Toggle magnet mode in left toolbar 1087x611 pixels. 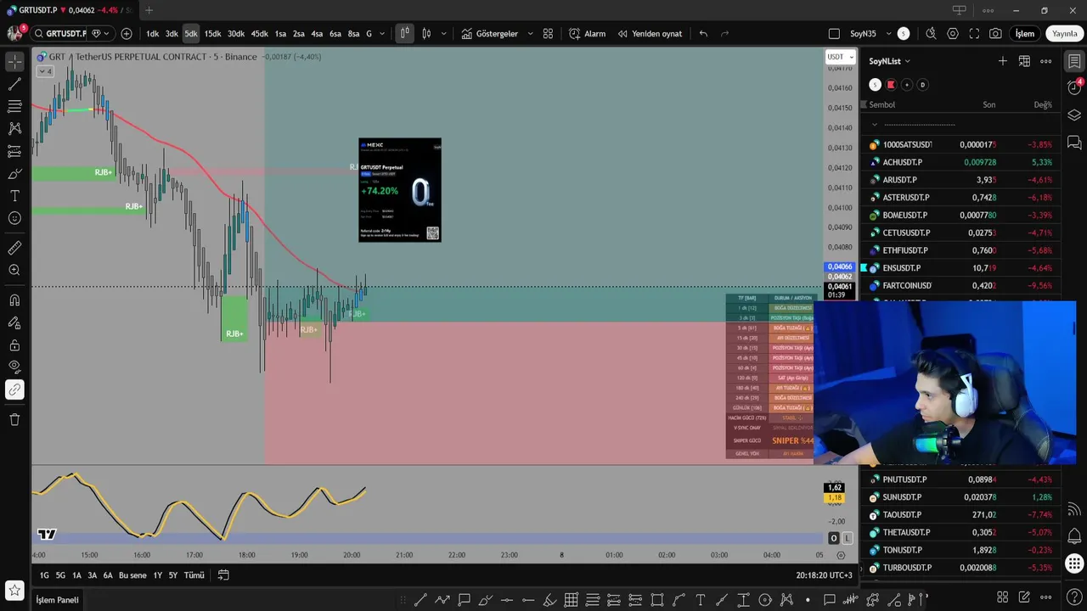14,300
